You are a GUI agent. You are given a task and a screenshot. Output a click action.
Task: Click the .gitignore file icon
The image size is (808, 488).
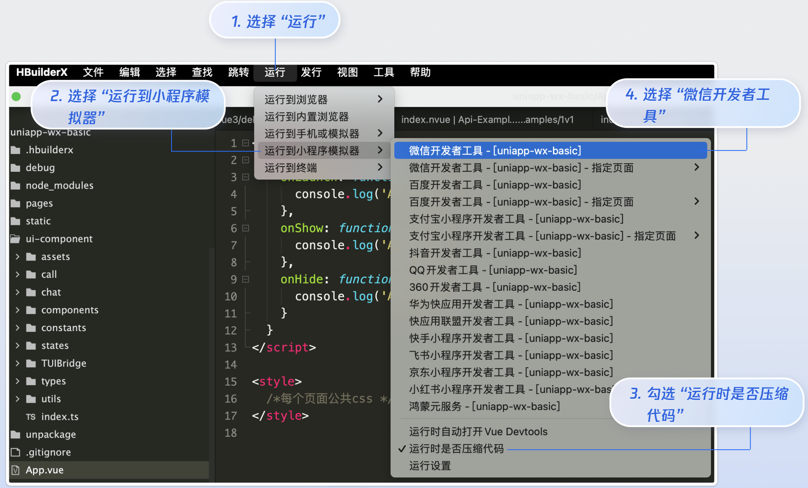coord(16,452)
